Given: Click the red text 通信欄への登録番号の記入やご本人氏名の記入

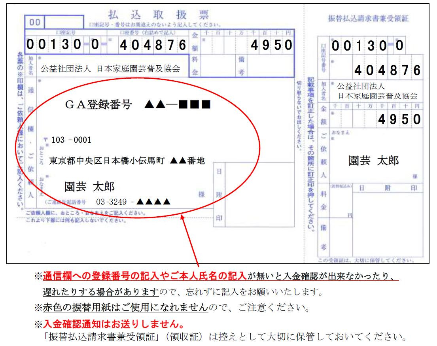Looking at the screenshot, I should point(145,276).
